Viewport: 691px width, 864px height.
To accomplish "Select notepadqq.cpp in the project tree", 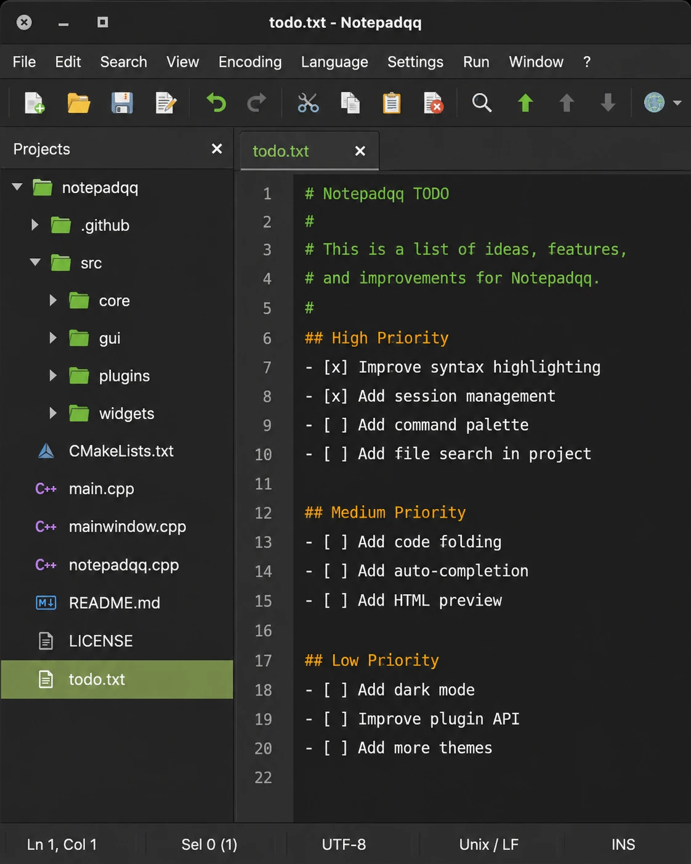I will (x=117, y=565).
